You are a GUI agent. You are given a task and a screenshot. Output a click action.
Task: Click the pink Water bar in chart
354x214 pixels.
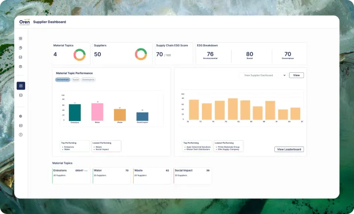97,112
